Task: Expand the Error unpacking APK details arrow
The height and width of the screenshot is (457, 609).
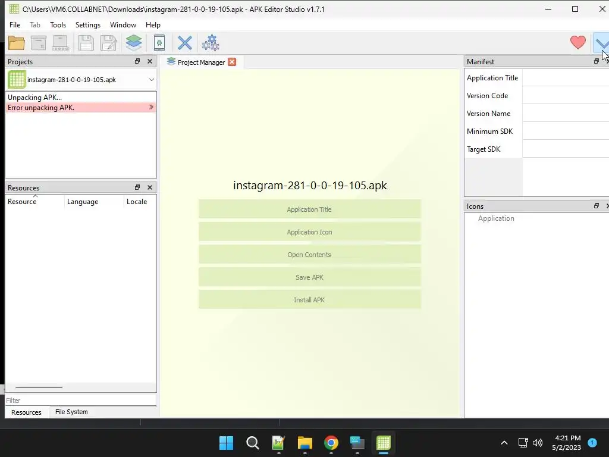Action: (x=151, y=107)
